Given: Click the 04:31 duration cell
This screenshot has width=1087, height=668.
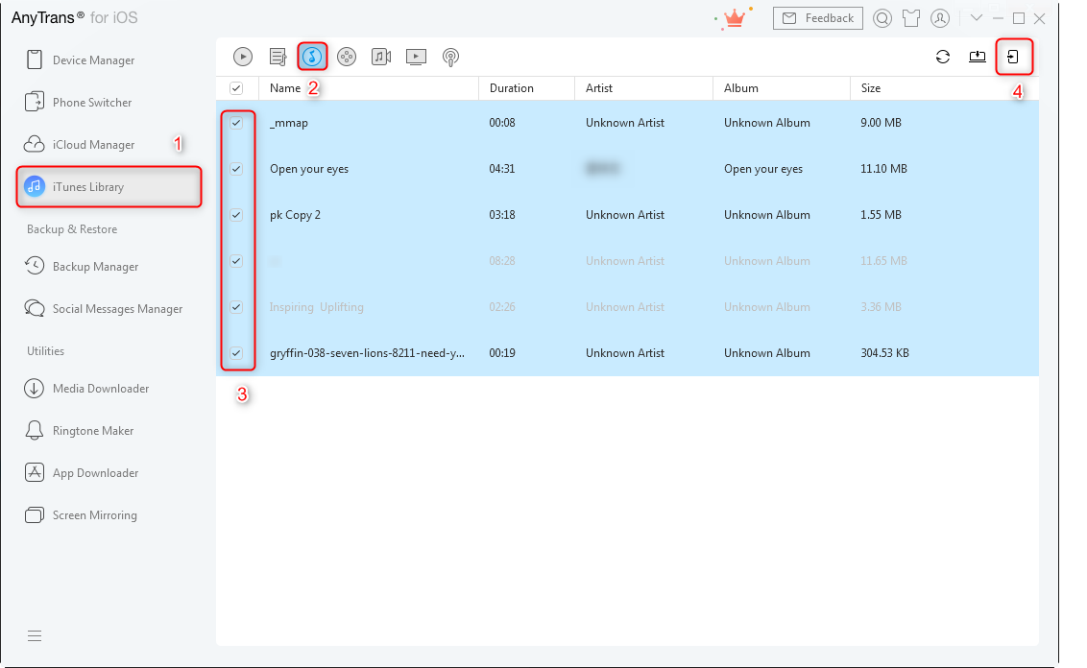Looking at the screenshot, I should tap(502, 169).
